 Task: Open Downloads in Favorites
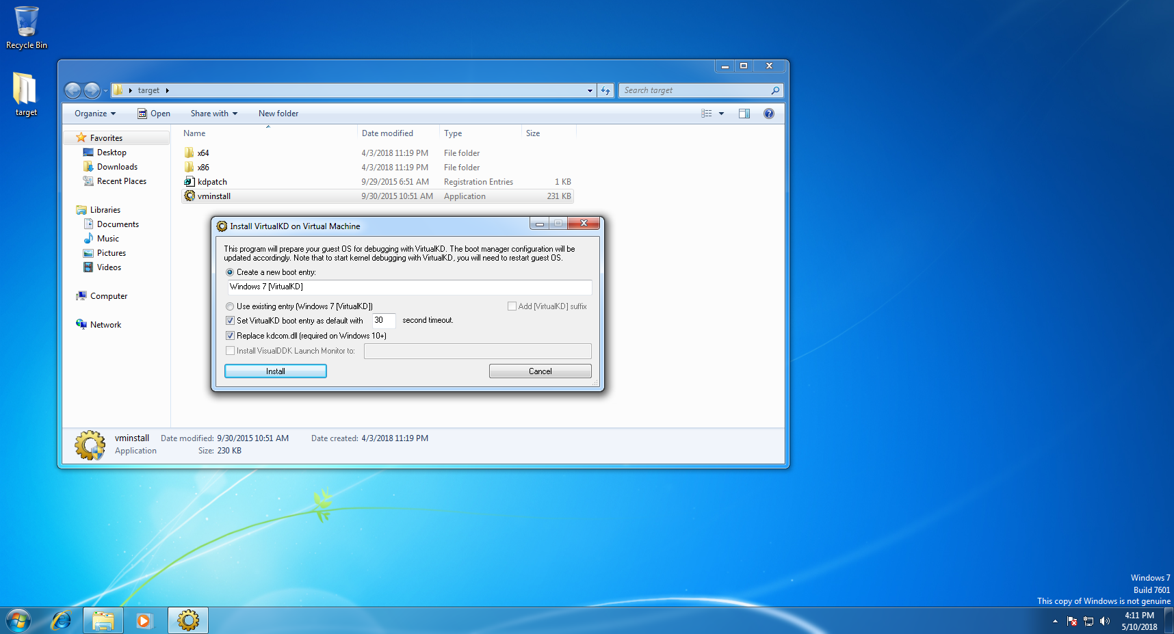pos(117,167)
